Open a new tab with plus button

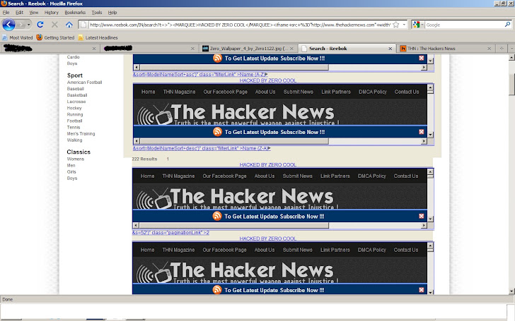502,49
